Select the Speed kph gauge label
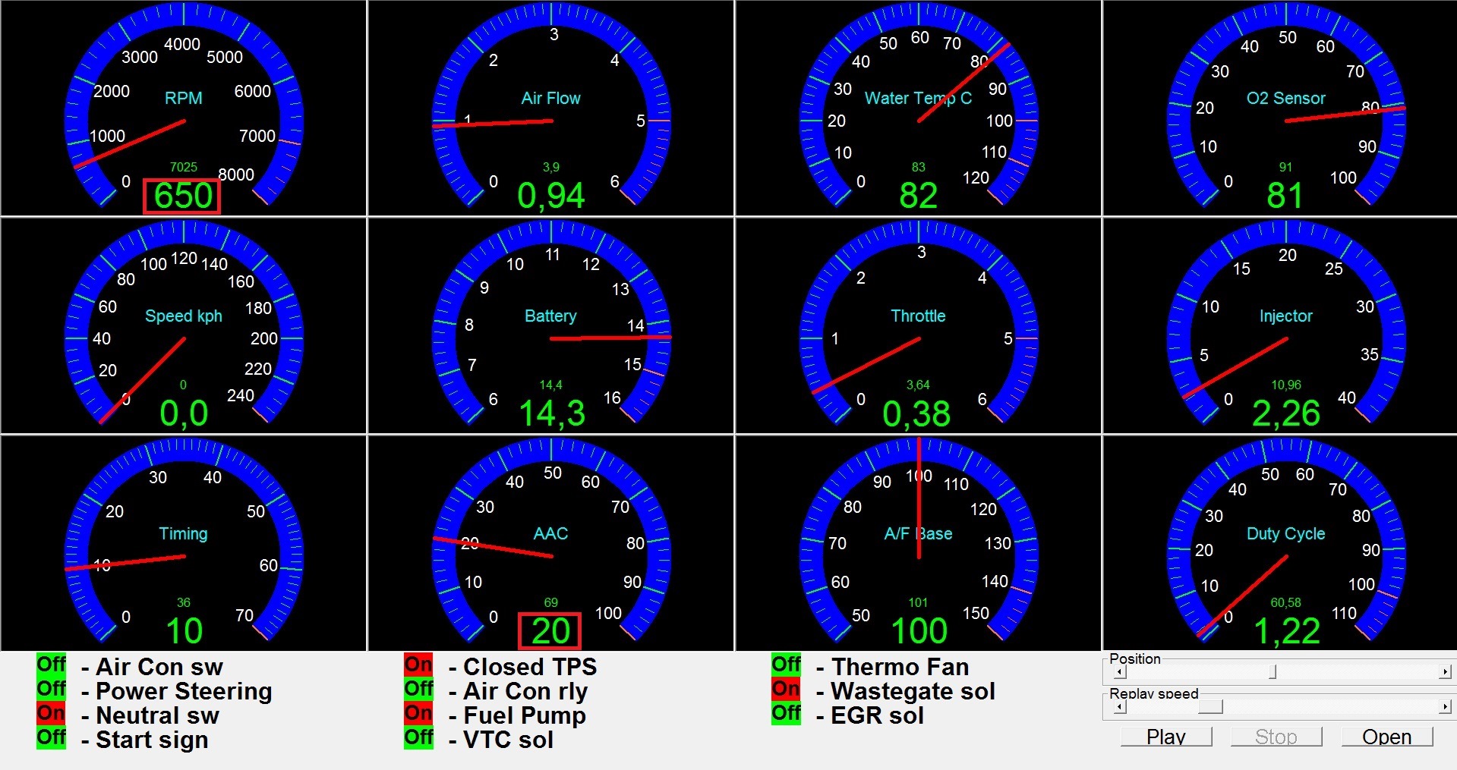1457x770 pixels. coord(184,316)
